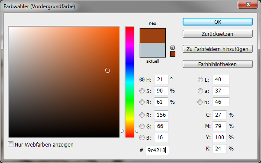The height and width of the screenshot is (163, 261).
Task: Click the R field showing 156
Action: pyautogui.click(x=161, y=115)
